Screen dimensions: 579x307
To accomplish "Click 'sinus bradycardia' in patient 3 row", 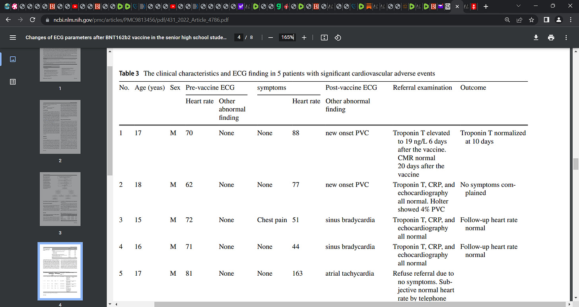I will (x=350, y=220).
